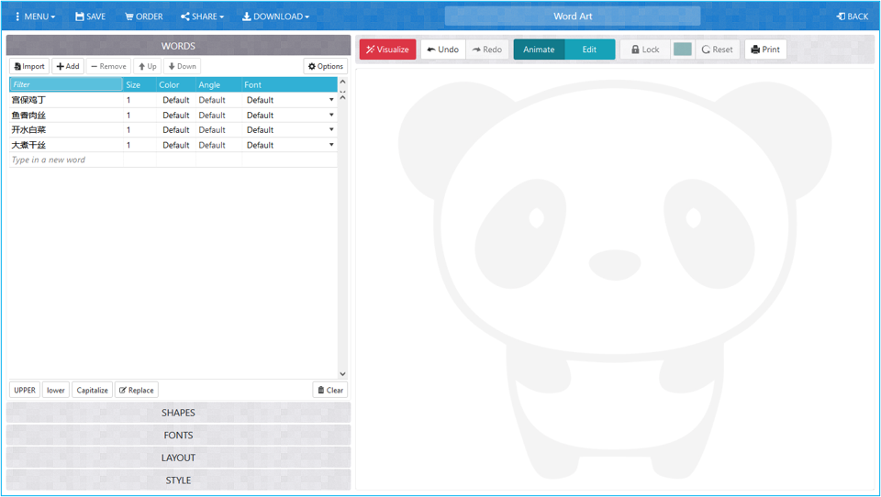Select the word 鱼香肉丝

click(28, 116)
